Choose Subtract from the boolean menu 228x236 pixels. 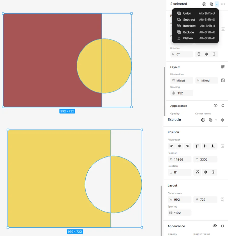point(195,20)
